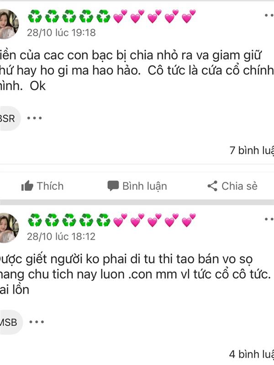Open the second post's text about chu tich
274x365 pixels.
point(137,275)
